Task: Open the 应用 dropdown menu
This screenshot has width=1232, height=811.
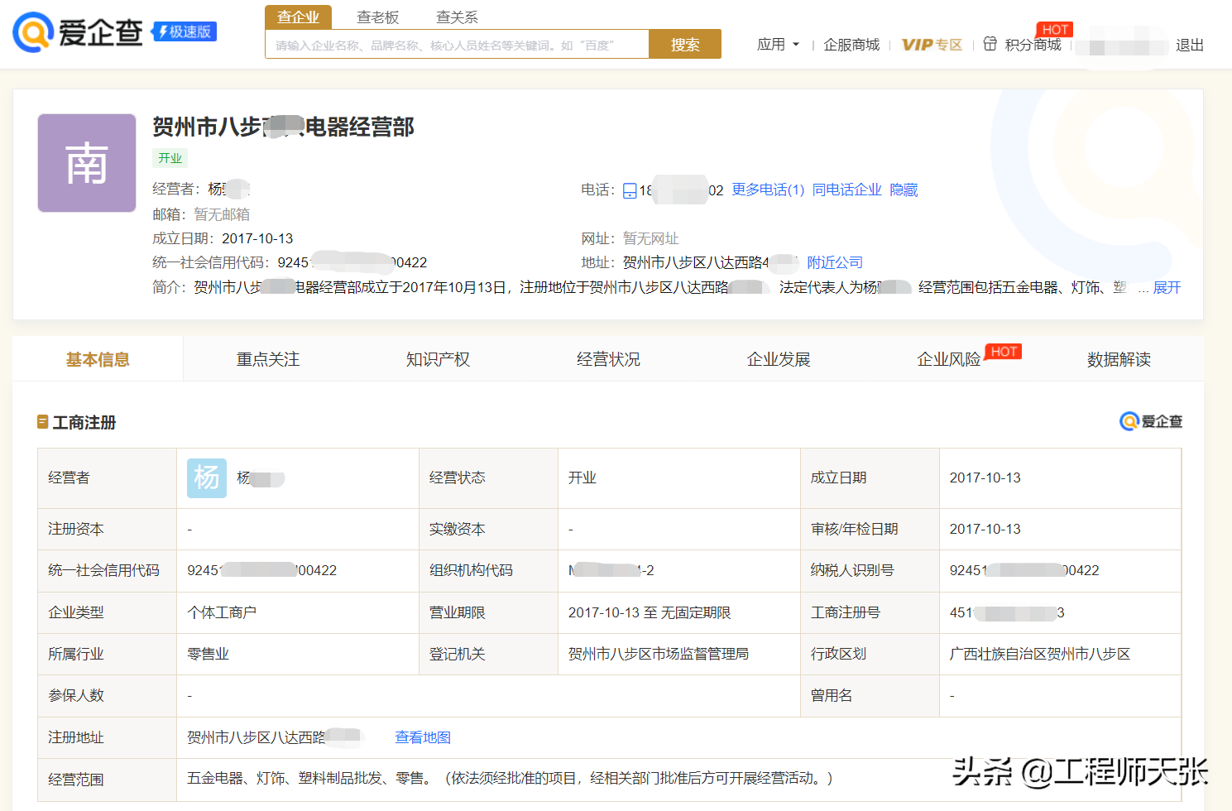Action: point(778,45)
